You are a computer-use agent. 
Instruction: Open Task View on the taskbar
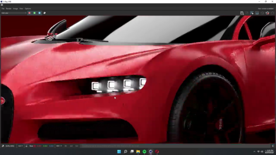(132, 152)
